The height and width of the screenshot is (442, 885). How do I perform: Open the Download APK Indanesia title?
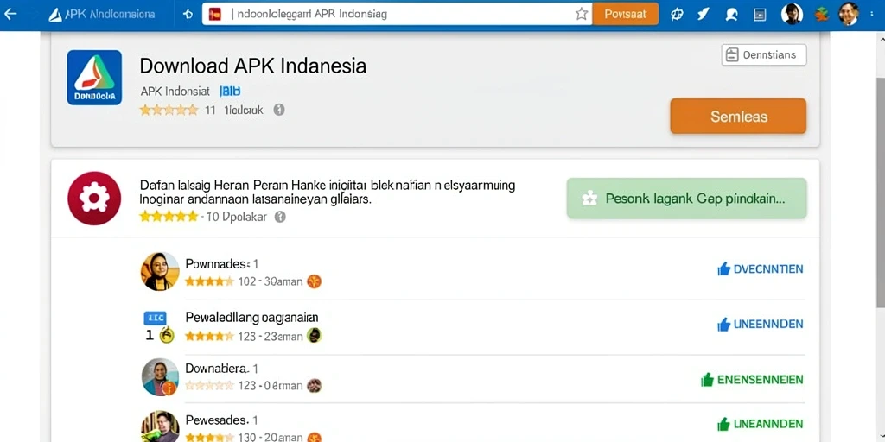coord(253,66)
